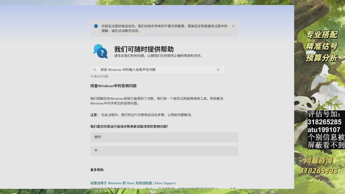Click the help chat bubble logo
This screenshot has width=345, height=194.
click(101, 51)
